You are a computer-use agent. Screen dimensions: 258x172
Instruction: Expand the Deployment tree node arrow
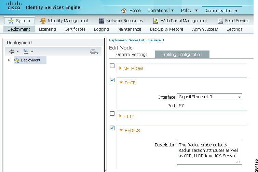tap(9, 60)
